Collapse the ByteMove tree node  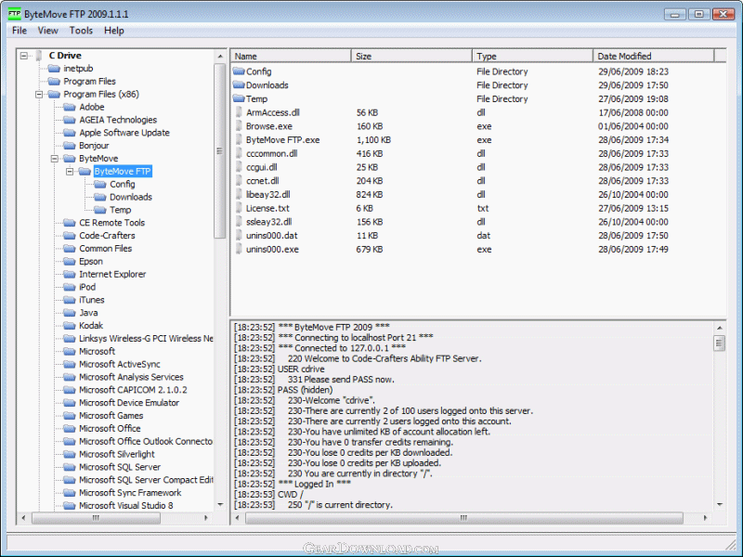click(x=55, y=158)
